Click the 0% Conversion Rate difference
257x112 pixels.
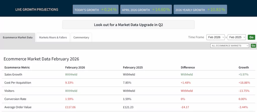pyautogui.click(x=183, y=99)
